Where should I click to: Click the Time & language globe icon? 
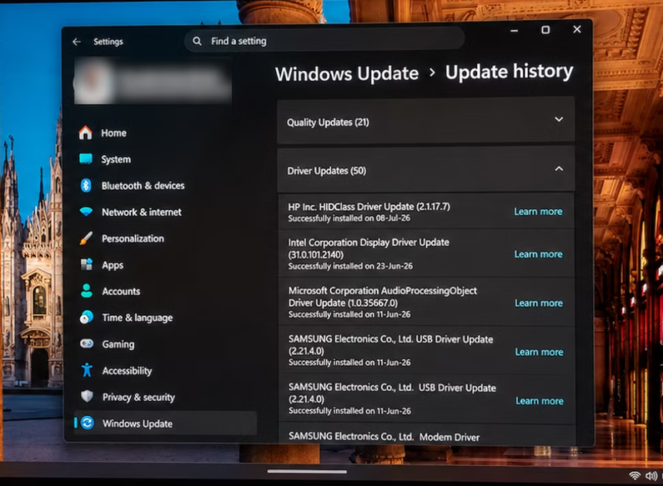pyautogui.click(x=86, y=317)
